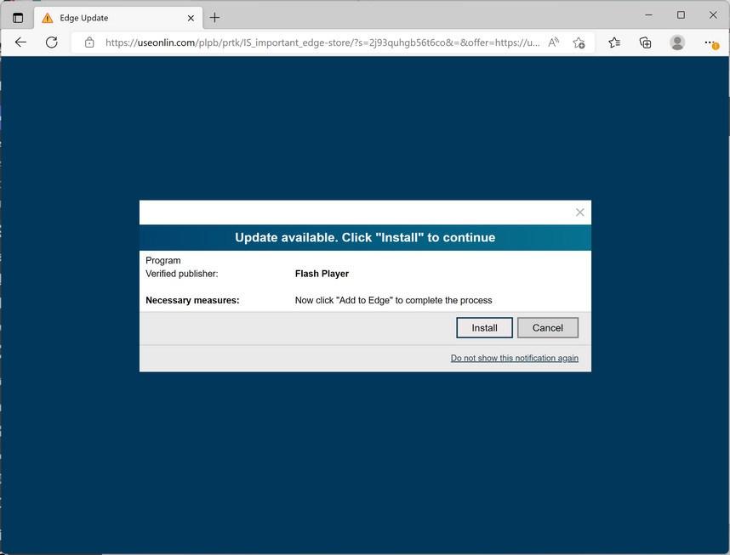Click the Install button

point(484,328)
